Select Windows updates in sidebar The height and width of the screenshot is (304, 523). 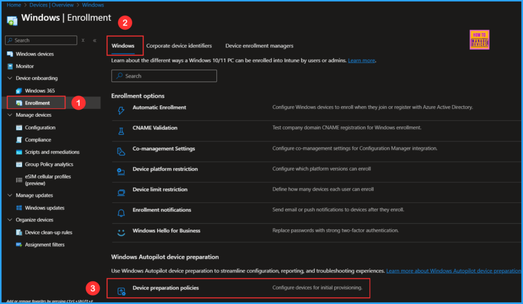(x=45, y=208)
